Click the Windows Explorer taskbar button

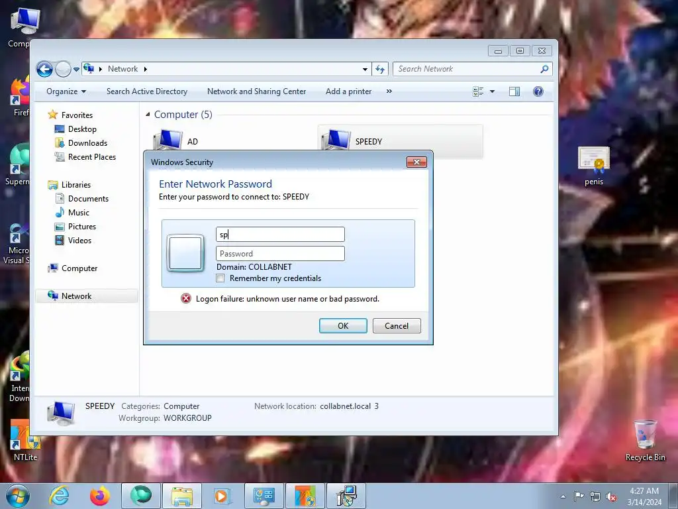tap(182, 496)
